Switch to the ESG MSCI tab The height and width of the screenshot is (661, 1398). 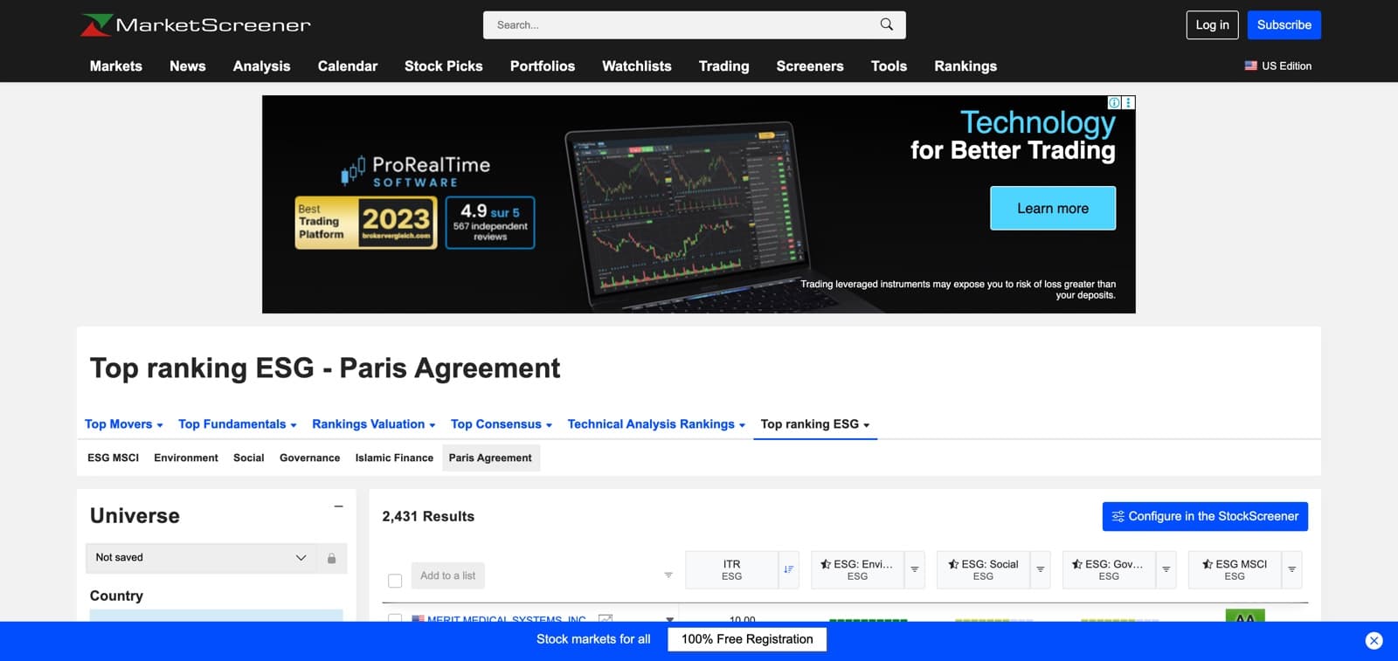click(x=114, y=458)
